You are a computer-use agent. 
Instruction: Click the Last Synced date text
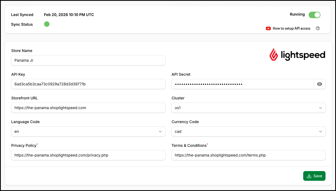(69, 15)
